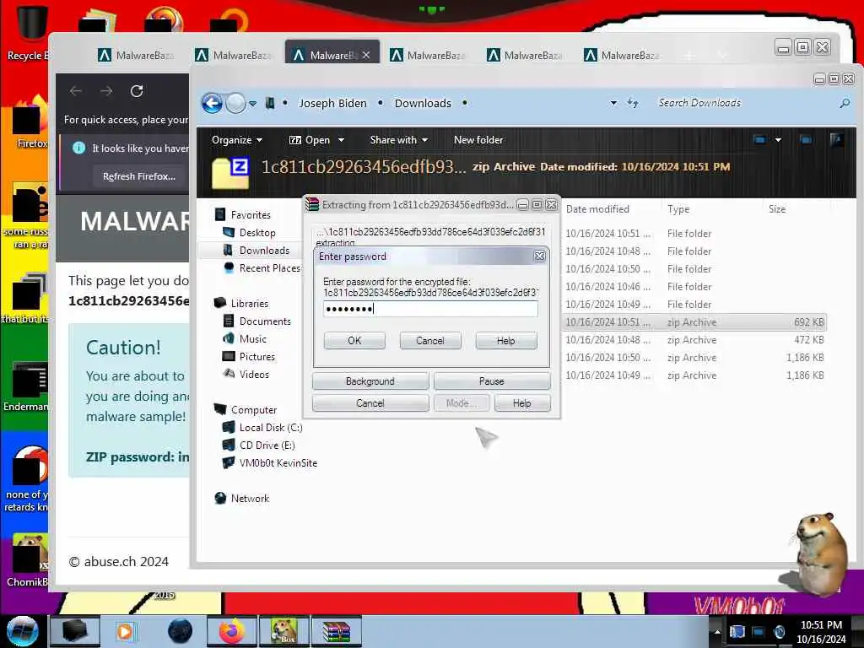Screen dimensions: 864x648
Task: Select Favorites in navigation pane
Action: (251, 215)
